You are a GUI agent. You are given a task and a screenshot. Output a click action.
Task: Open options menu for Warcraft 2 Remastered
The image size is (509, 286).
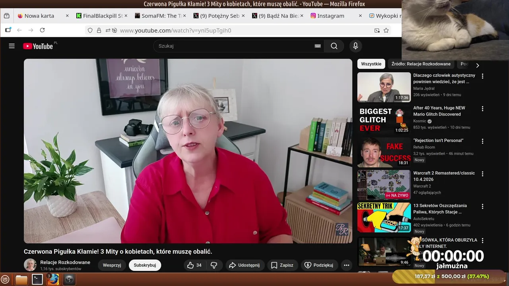[483, 174]
